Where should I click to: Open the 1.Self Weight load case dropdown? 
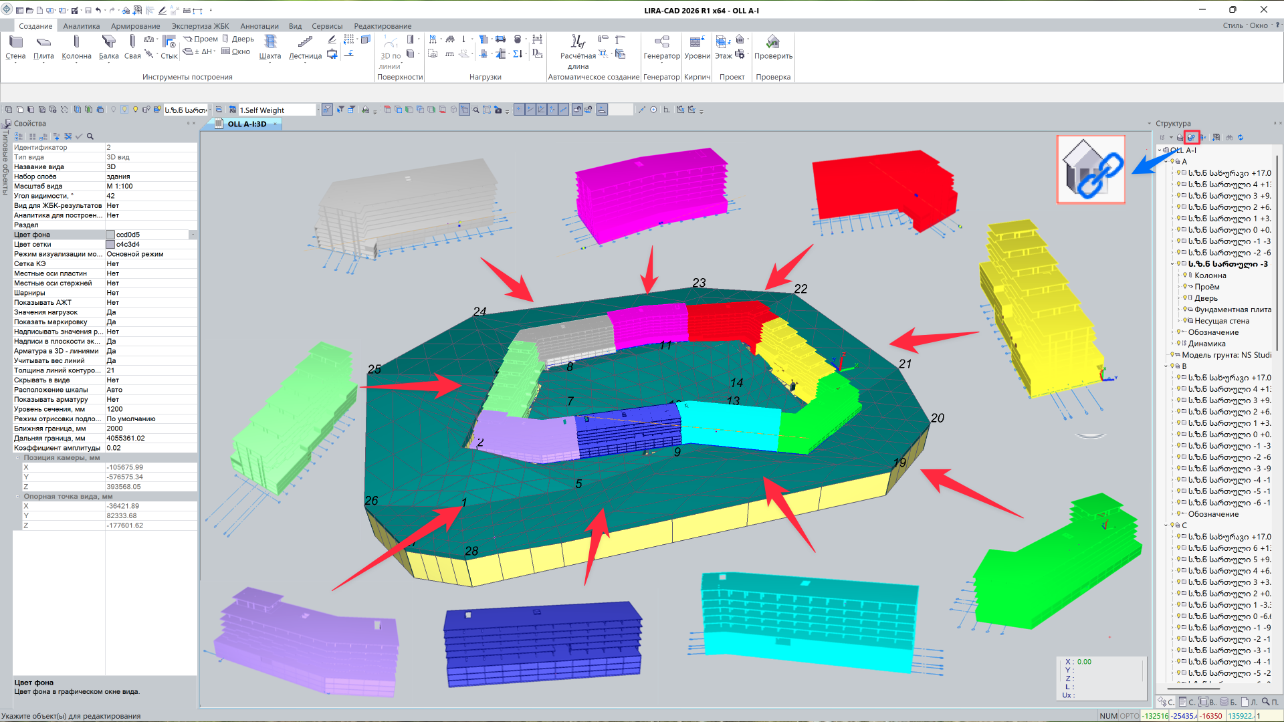point(317,110)
